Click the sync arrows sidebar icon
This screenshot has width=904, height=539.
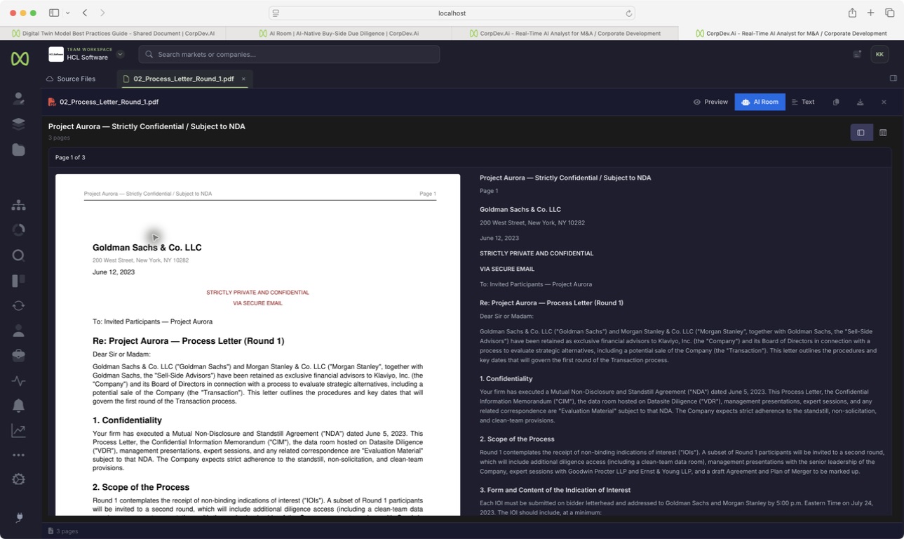coord(19,306)
